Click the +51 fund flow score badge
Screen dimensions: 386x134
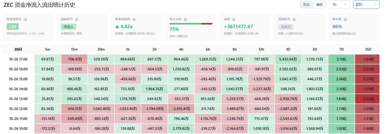[13, 27]
